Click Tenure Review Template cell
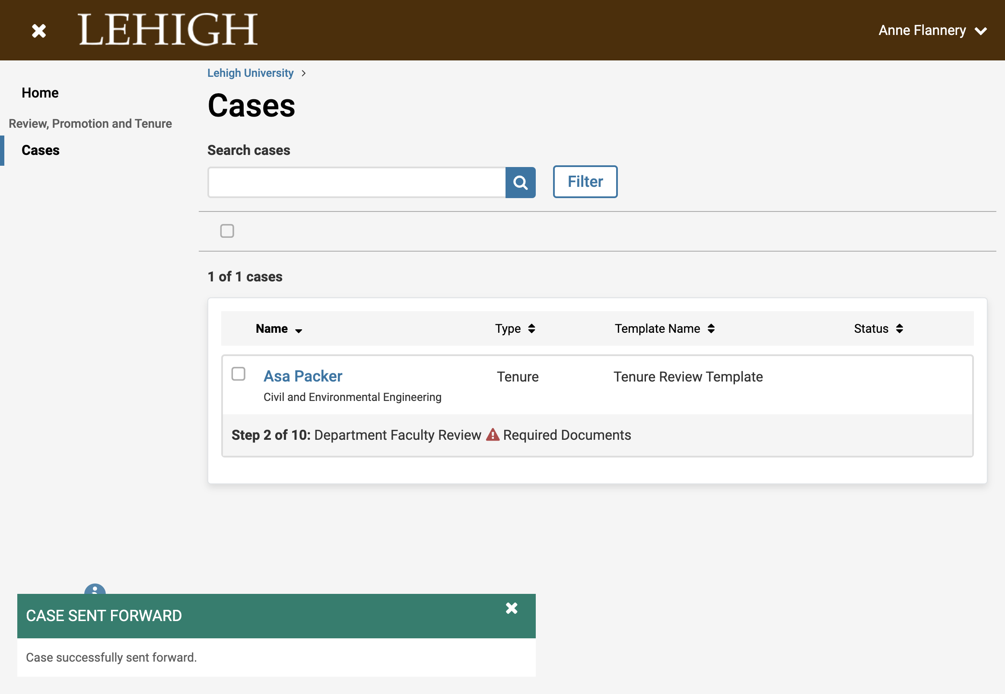The height and width of the screenshot is (694, 1005). tap(688, 377)
